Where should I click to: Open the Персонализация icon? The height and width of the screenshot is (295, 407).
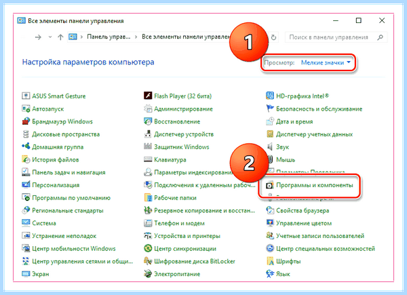[26, 185]
